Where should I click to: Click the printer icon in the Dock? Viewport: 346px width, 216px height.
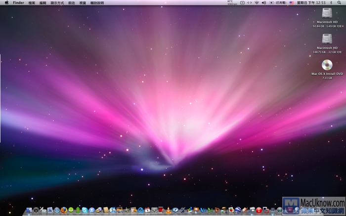(x=252, y=210)
